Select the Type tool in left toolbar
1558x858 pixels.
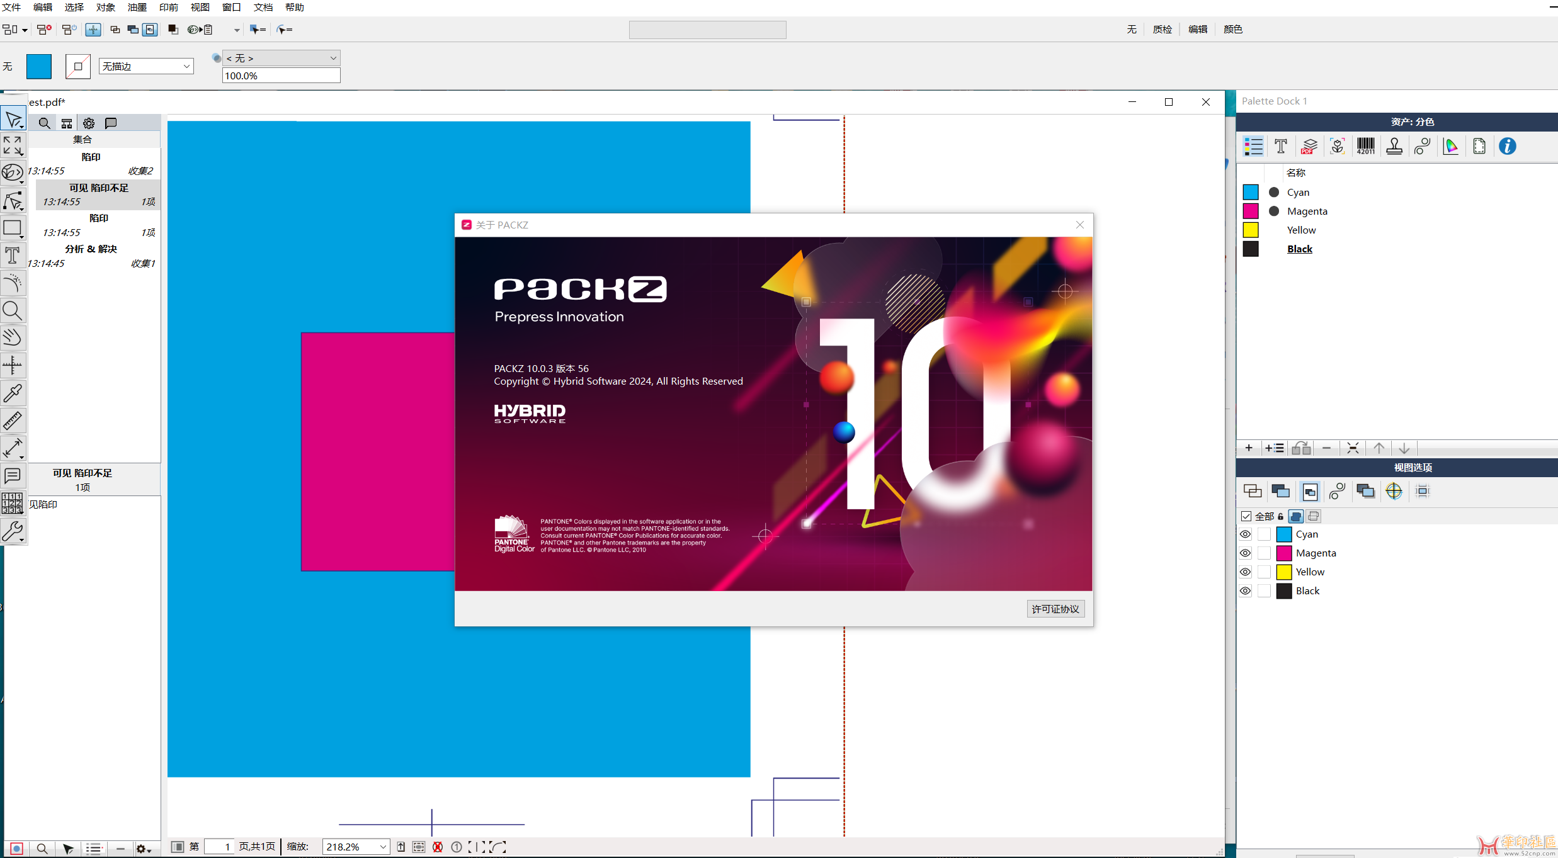(13, 256)
